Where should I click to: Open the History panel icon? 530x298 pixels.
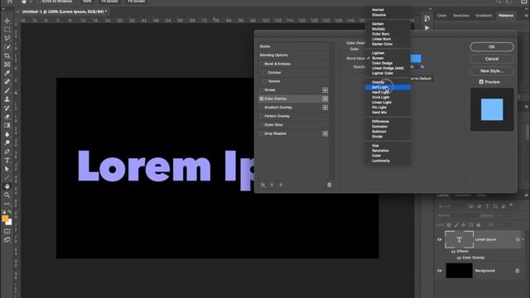point(427,18)
